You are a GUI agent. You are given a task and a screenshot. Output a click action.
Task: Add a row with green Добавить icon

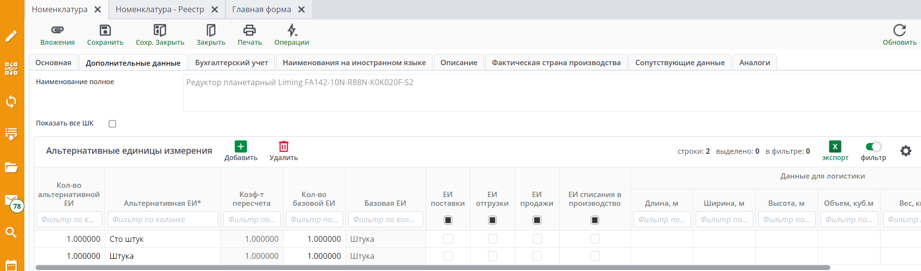tap(241, 146)
